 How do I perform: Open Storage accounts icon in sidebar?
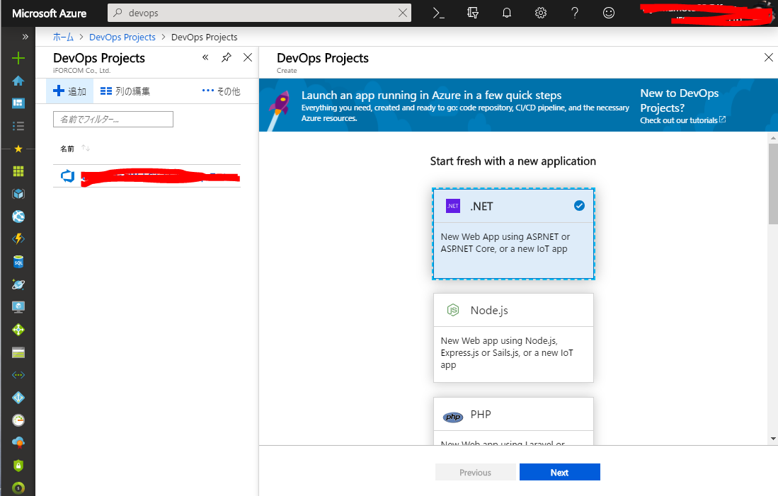pos(18,352)
